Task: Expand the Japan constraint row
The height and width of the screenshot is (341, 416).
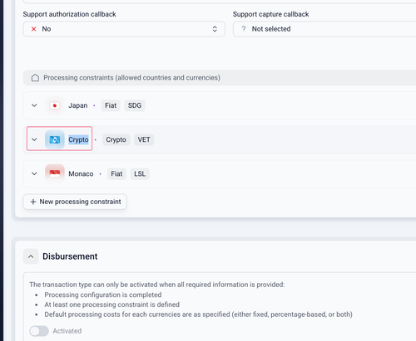Action: click(x=34, y=105)
